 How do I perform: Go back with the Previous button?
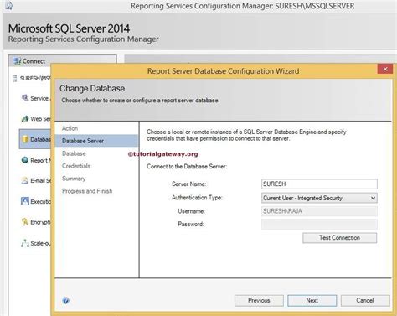click(x=259, y=301)
